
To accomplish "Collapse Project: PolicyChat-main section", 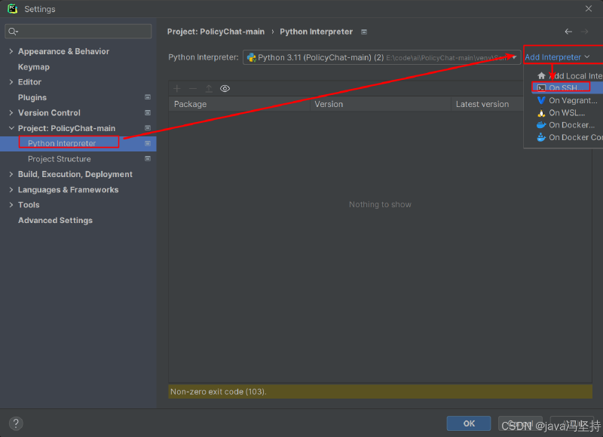I will pyautogui.click(x=11, y=128).
